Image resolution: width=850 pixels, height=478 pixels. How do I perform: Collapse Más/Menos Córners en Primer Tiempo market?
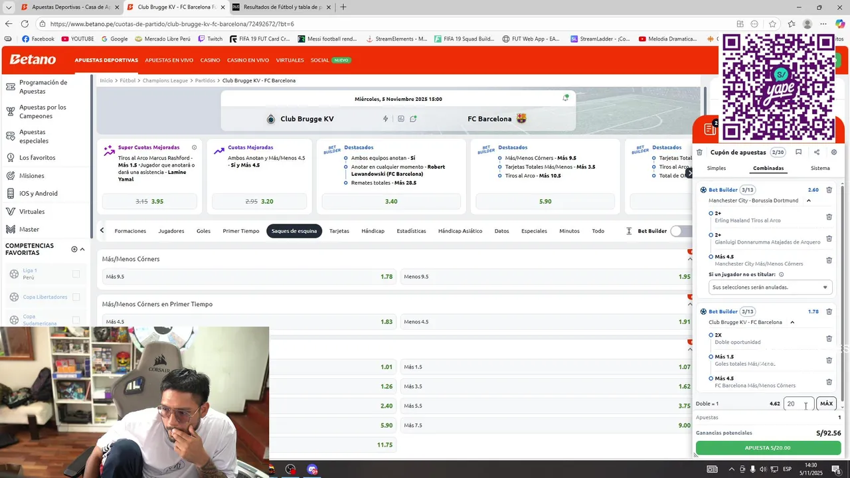click(x=690, y=305)
